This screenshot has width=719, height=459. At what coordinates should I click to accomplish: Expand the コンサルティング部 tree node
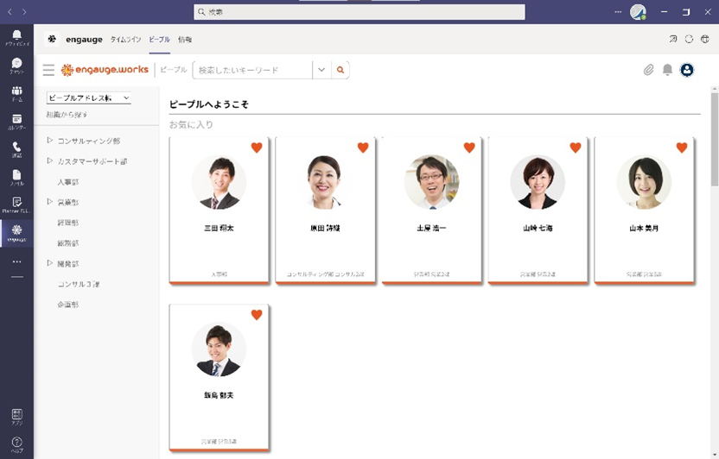(50, 140)
